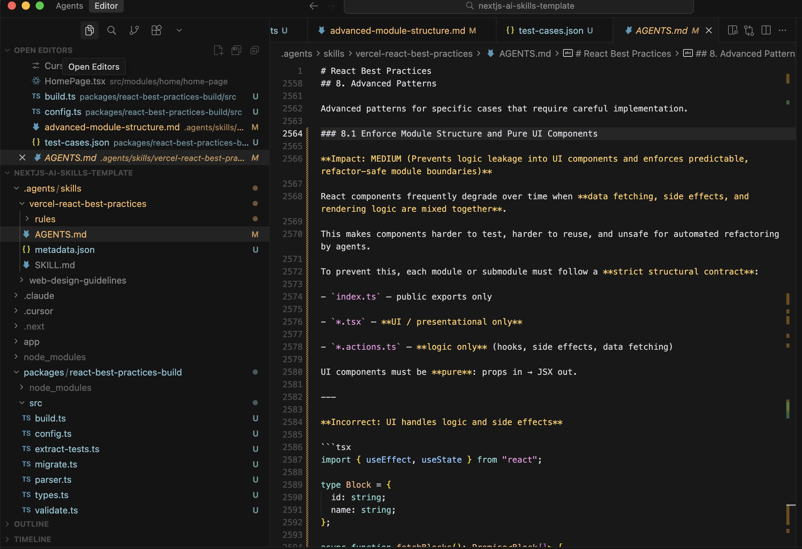Image resolution: width=802 pixels, height=549 pixels.
Task: Open SKILL.md in the file tree
Action: click(135, 265)
